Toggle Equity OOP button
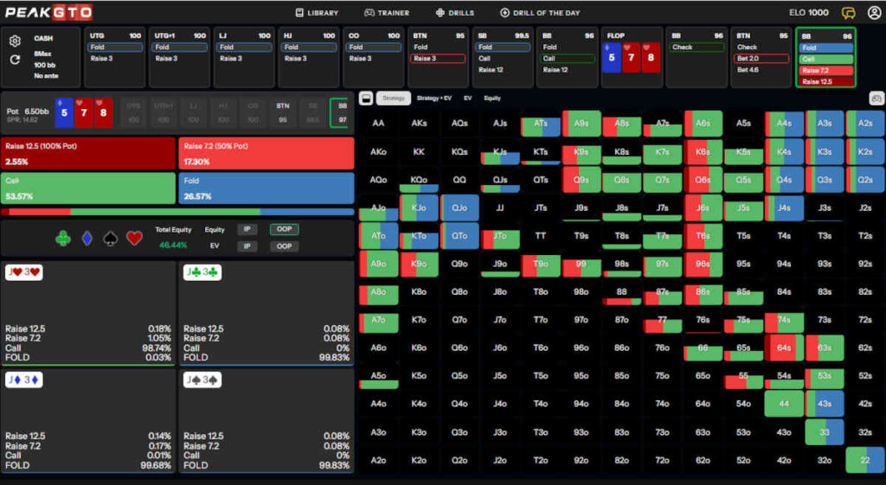Image resolution: width=886 pixels, height=485 pixels. pyautogui.click(x=282, y=230)
